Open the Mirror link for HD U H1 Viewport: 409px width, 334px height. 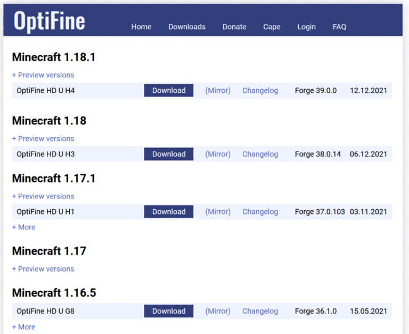[x=218, y=212]
